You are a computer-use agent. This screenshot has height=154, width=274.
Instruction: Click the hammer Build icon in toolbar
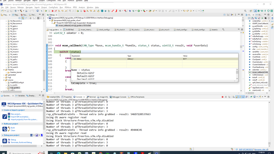click(x=21, y=11)
